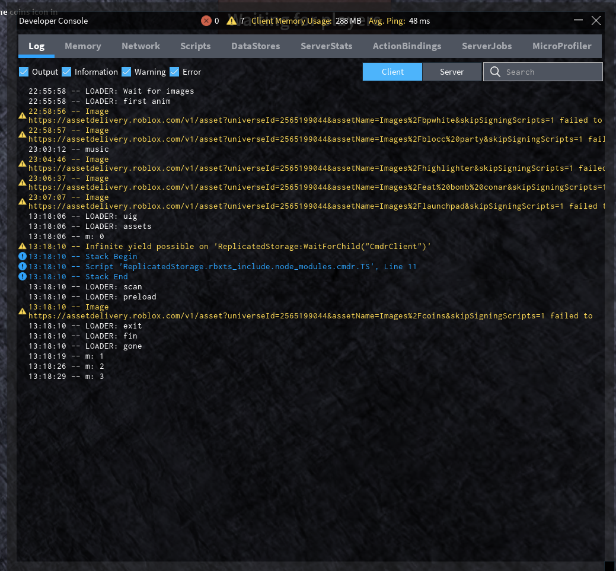The width and height of the screenshot is (616, 571).
Task: Click the 'Infinite yield possible' warning message
Action: (x=230, y=247)
